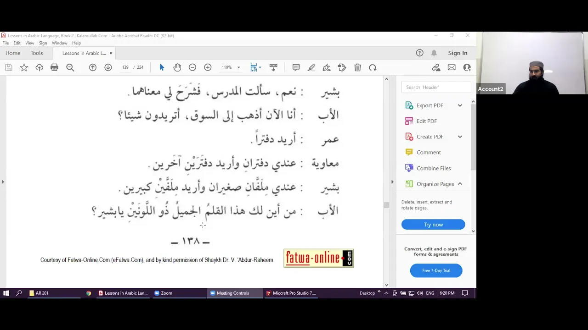Print the document with printer icon

[55, 67]
